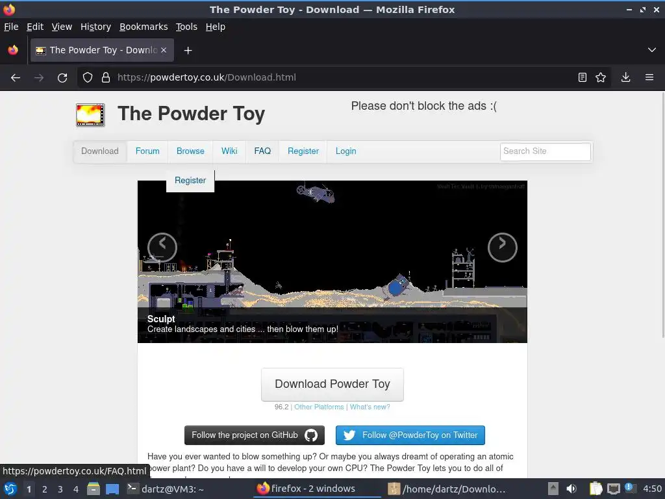The image size is (665, 499).
Task: Click the show desktop taskbar icon
Action: pos(112,489)
